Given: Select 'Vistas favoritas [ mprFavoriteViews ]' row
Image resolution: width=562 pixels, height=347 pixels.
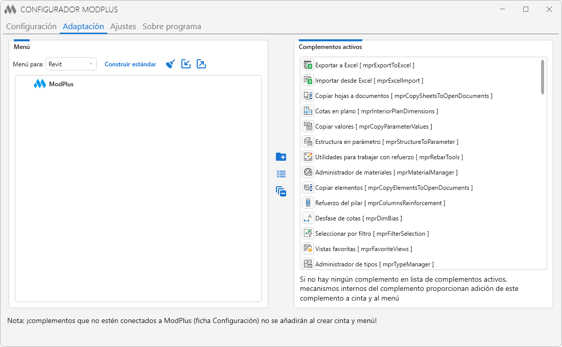Looking at the screenshot, I should pyautogui.click(x=420, y=249).
